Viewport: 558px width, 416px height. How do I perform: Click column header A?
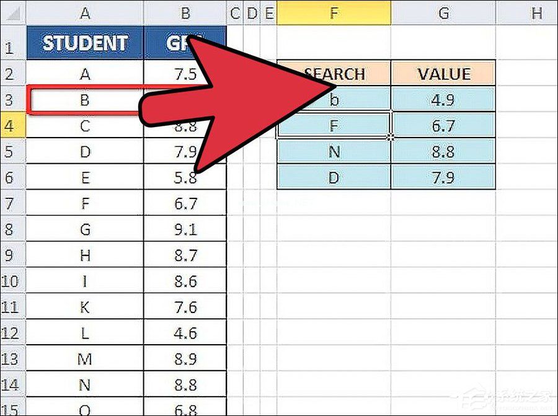click(x=85, y=13)
